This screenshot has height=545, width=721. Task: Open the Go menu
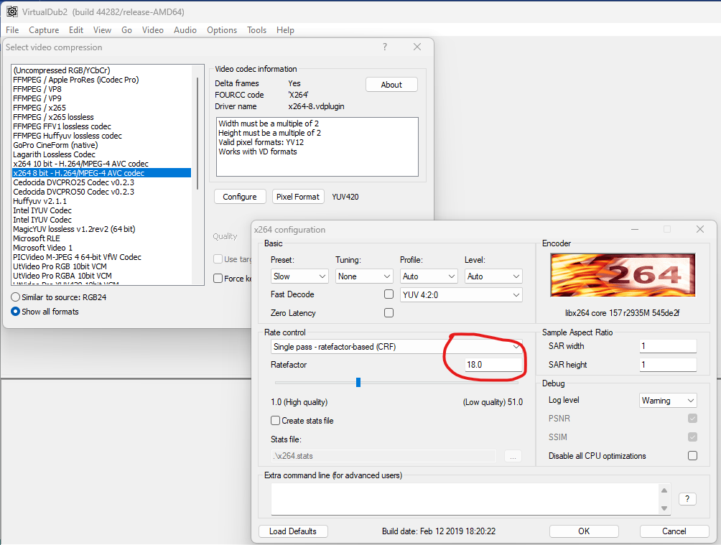tap(126, 30)
